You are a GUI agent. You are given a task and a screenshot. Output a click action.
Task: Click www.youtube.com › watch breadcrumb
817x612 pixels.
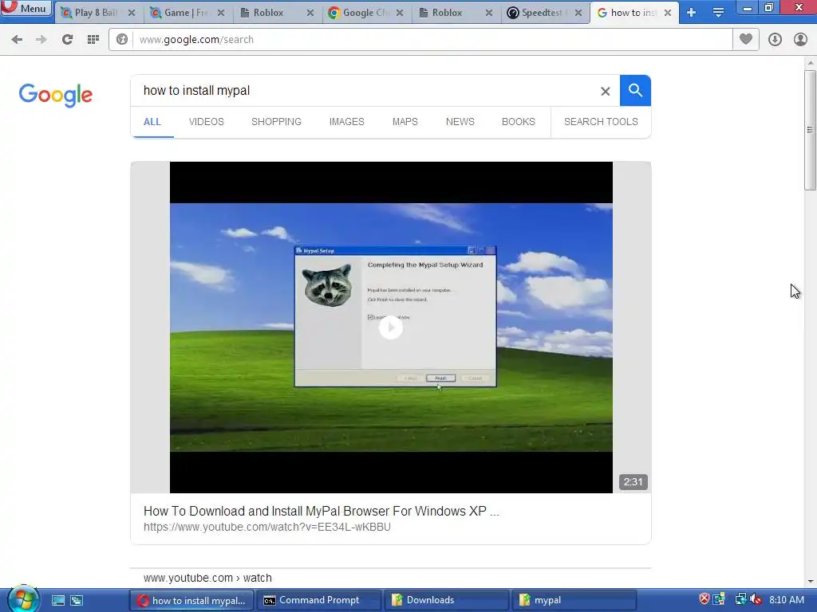(207, 579)
